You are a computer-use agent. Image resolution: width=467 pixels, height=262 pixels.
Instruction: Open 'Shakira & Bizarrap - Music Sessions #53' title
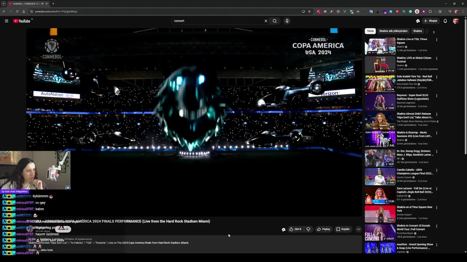(414, 134)
